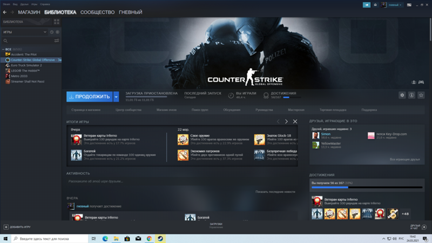Viewport: 432px width, 243px height.
Task: Open Страница в магазине link
Action: tap(86, 110)
